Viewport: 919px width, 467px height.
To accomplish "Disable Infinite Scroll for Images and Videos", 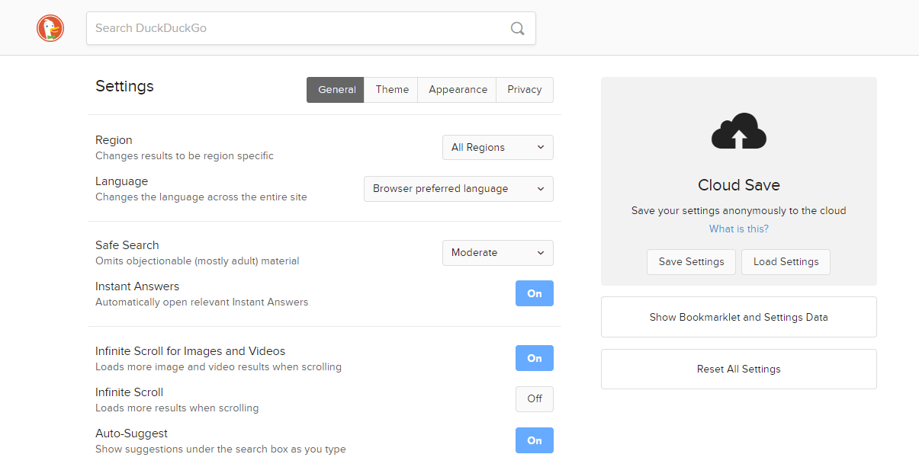I will point(535,358).
